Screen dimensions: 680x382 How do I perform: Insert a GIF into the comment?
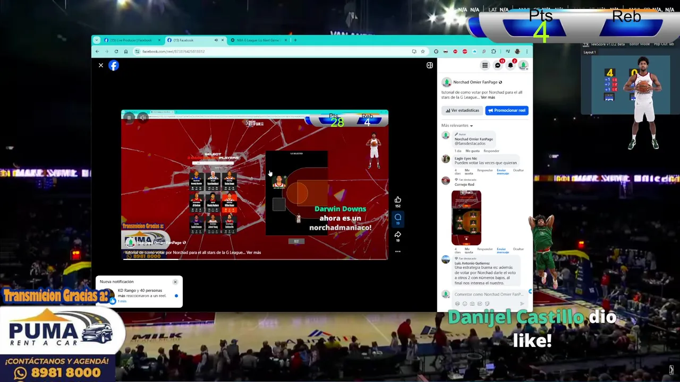(480, 303)
